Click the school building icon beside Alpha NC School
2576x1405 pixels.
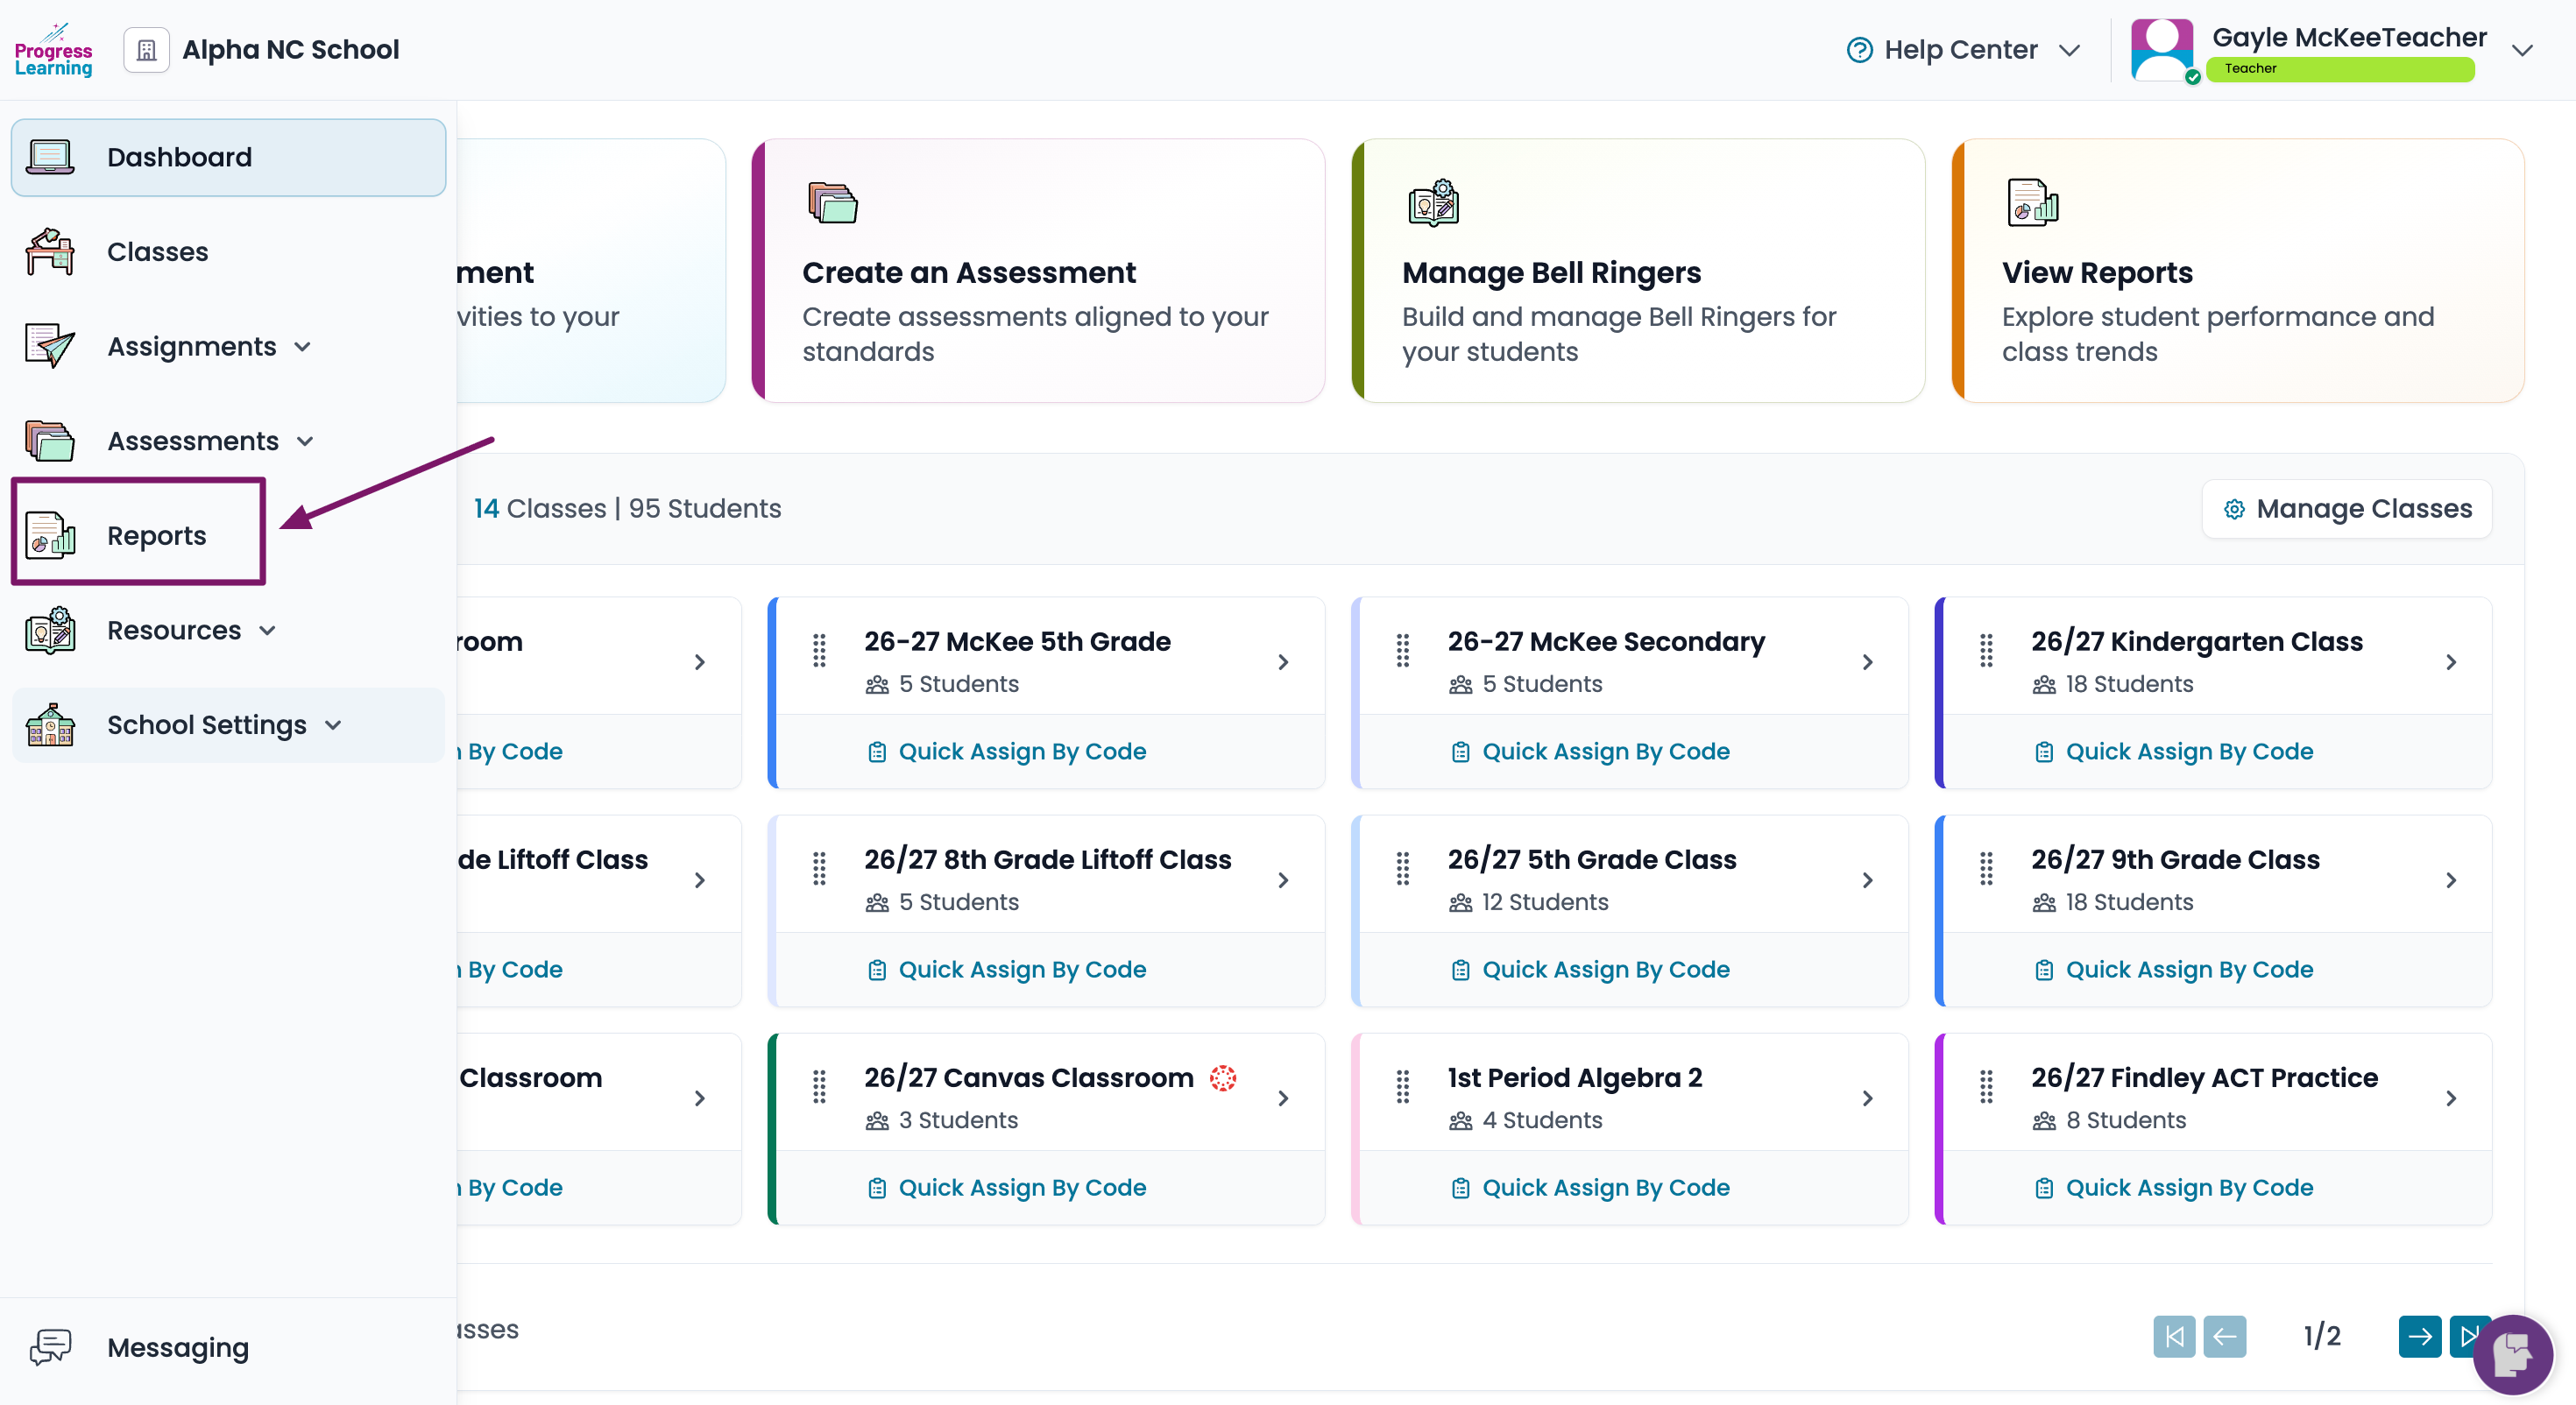click(147, 50)
